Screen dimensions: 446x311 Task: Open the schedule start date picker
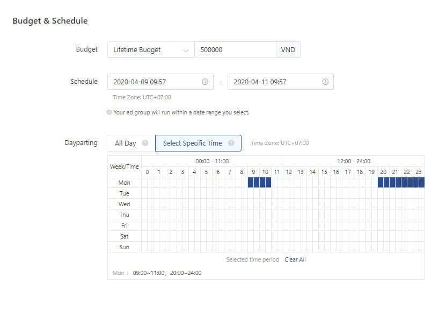point(156,82)
